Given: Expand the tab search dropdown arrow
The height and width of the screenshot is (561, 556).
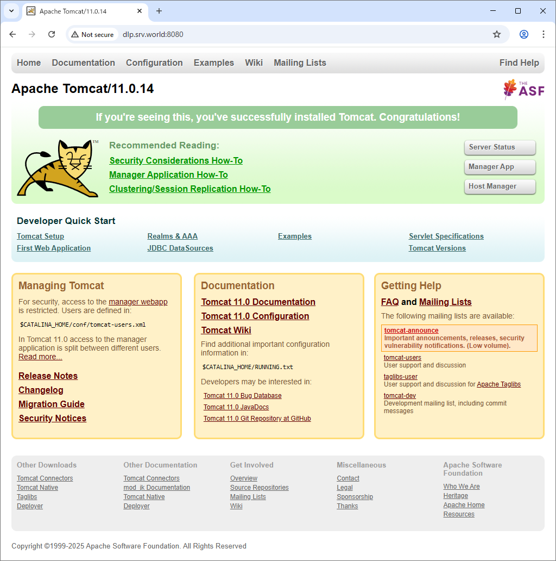Looking at the screenshot, I should (x=11, y=11).
